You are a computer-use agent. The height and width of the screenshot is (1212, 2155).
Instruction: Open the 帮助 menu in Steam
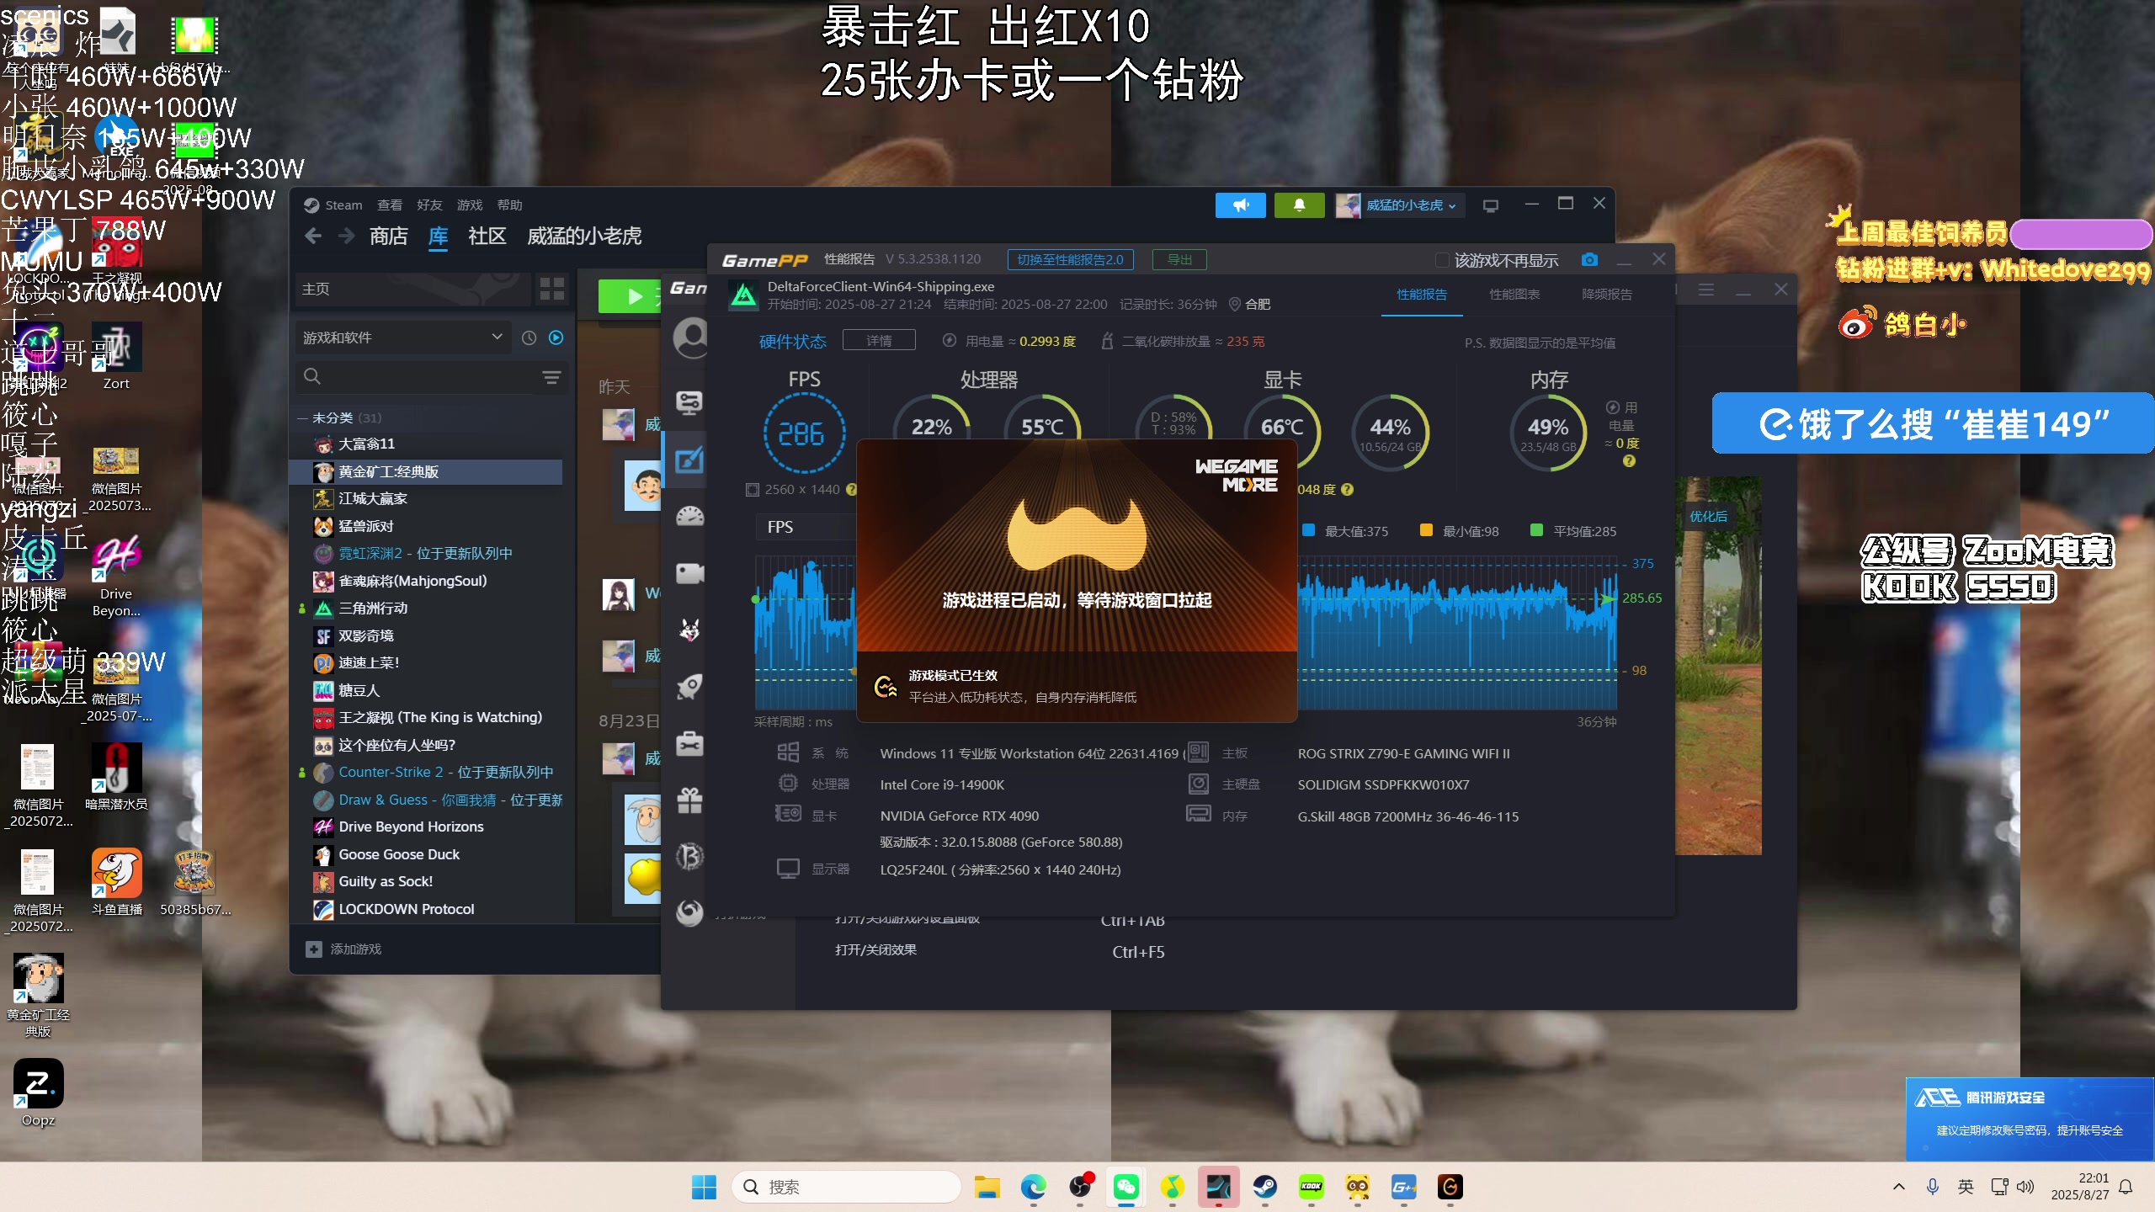509,205
